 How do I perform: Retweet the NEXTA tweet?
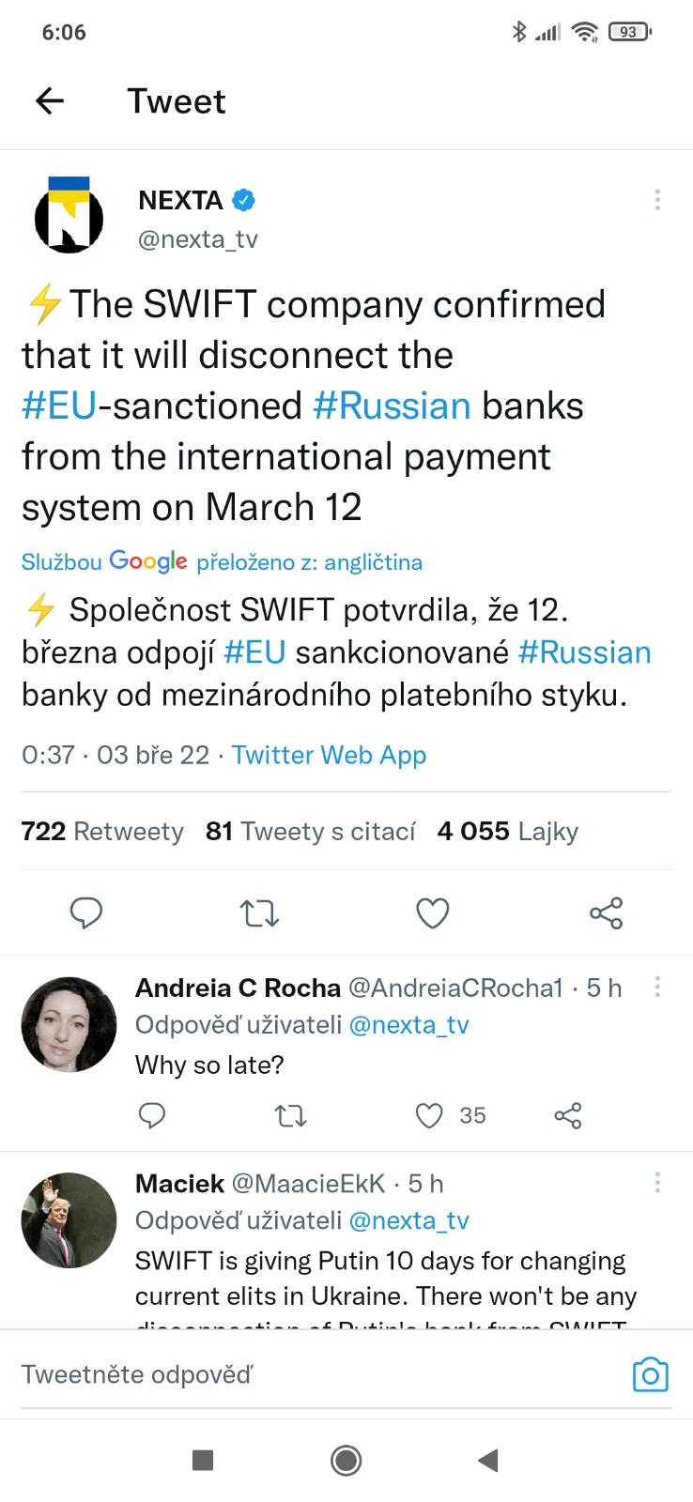click(x=259, y=912)
